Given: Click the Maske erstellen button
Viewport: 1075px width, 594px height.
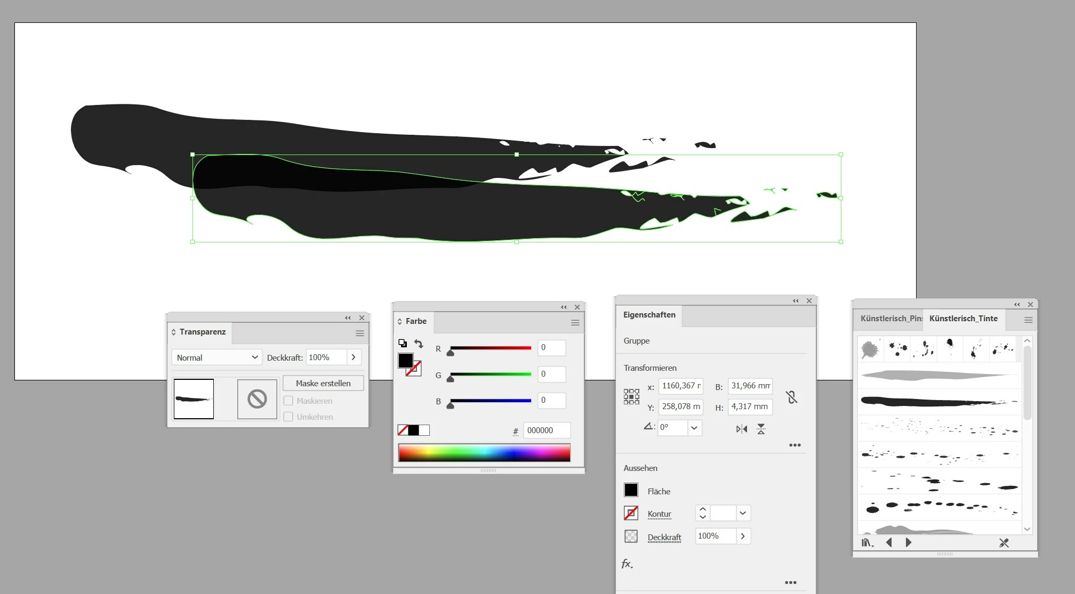Looking at the screenshot, I should point(323,383).
